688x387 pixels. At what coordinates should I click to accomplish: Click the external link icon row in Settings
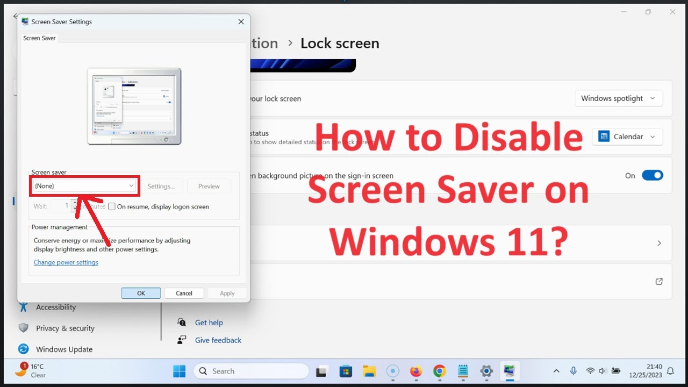(x=659, y=282)
